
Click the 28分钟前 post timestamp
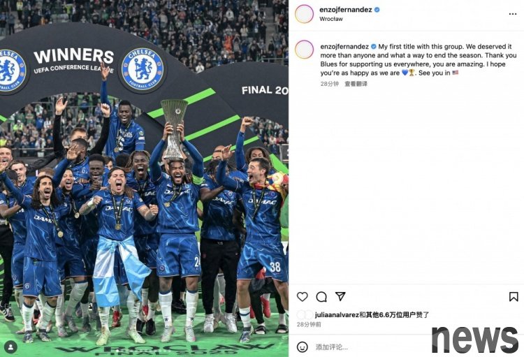[x=309, y=324]
